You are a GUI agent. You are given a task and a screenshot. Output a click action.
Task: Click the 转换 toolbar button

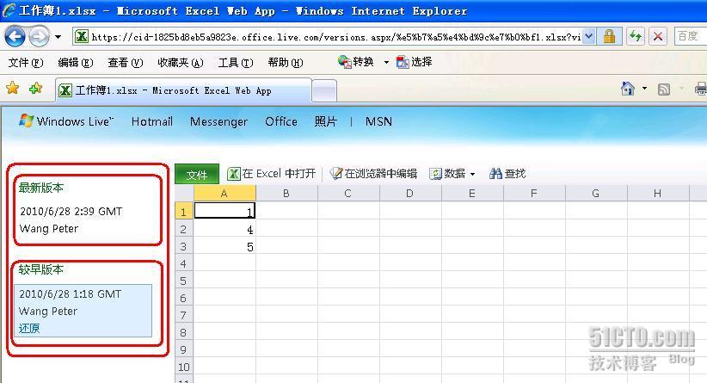coord(356,62)
